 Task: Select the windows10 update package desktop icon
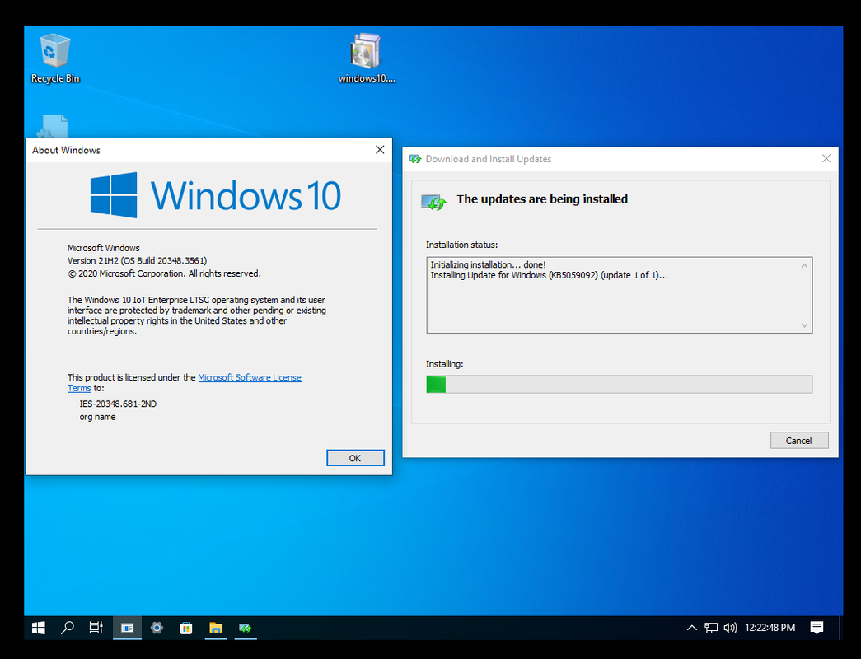tap(367, 58)
